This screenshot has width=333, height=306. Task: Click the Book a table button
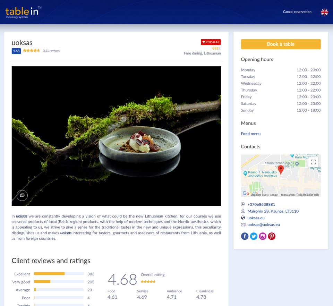coord(281,44)
